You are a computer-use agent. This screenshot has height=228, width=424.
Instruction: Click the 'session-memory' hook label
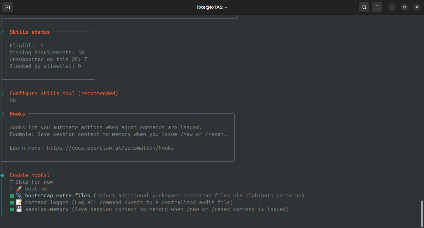tap(47, 209)
